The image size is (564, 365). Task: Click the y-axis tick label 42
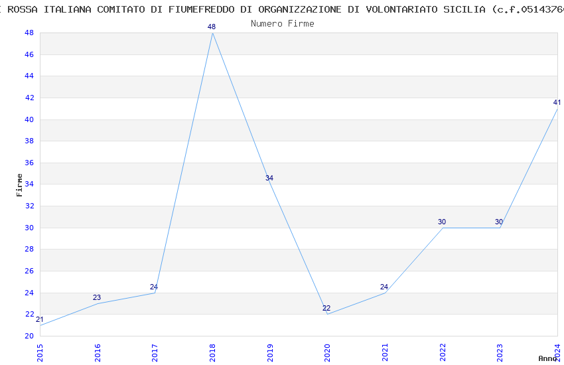29,98
